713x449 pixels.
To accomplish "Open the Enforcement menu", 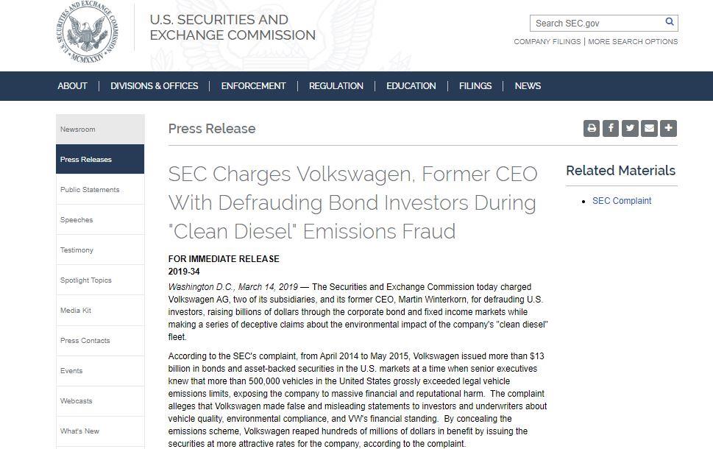I will point(253,86).
